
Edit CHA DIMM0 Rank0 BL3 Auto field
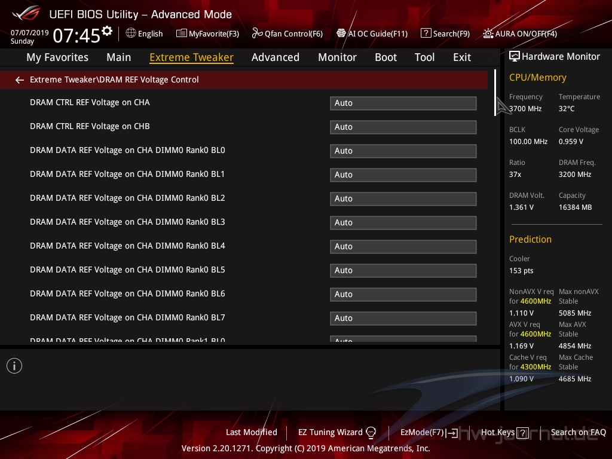tap(403, 222)
